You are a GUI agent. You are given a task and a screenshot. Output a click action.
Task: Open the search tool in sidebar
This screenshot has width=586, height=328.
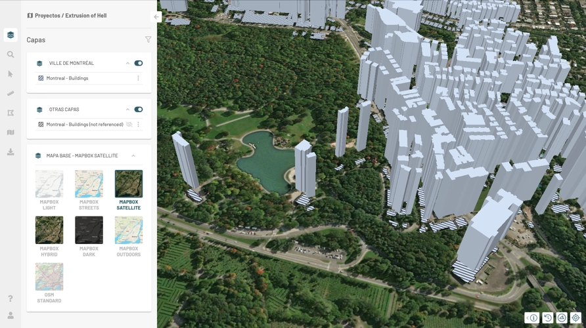click(x=11, y=54)
